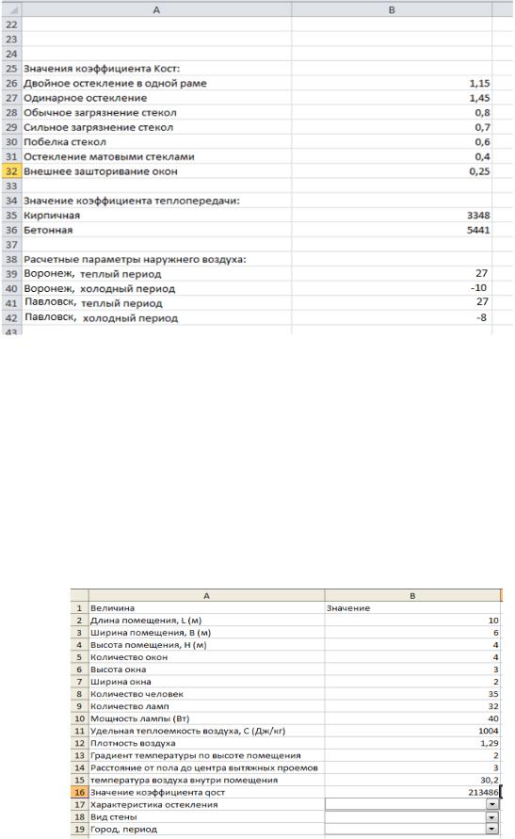Image resolution: width=515 pixels, height=839 pixels.
Task: Select column B header in upper sheet
Action: (392, 9)
